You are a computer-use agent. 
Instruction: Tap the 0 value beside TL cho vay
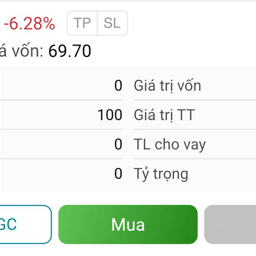pos(118,145)
